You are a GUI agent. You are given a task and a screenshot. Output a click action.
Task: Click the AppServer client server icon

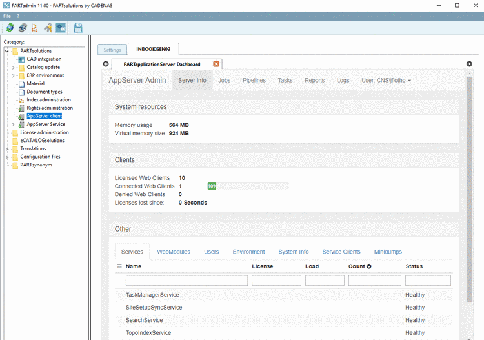point(21,116)
